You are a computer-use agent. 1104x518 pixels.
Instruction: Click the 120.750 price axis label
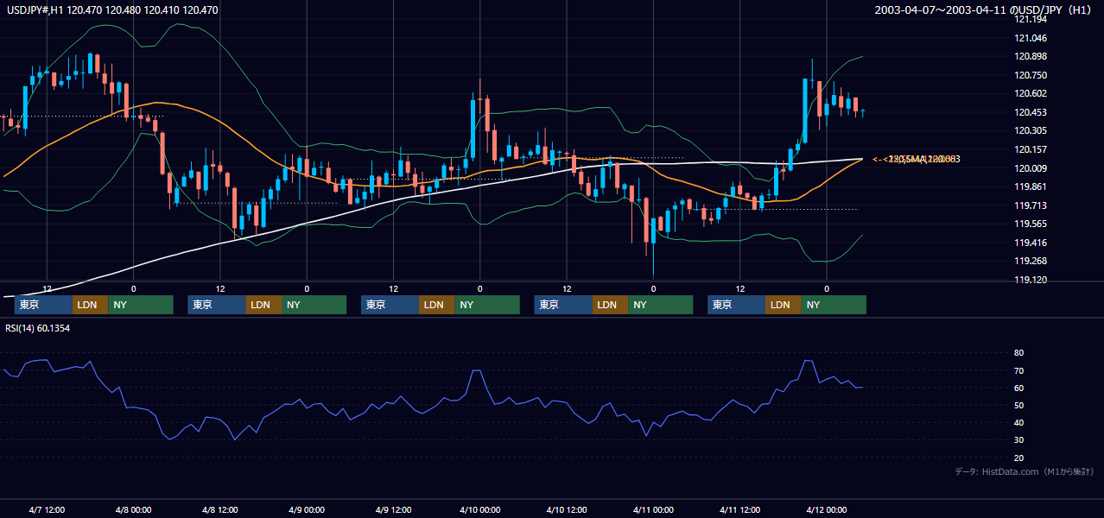tap(1031, 75)
